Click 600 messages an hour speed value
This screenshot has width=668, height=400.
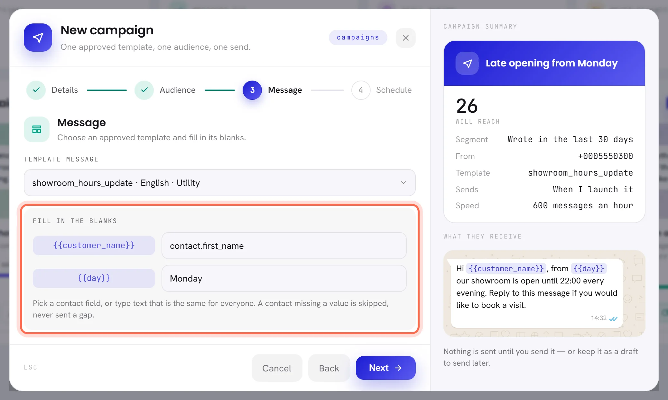click(583, 205)
